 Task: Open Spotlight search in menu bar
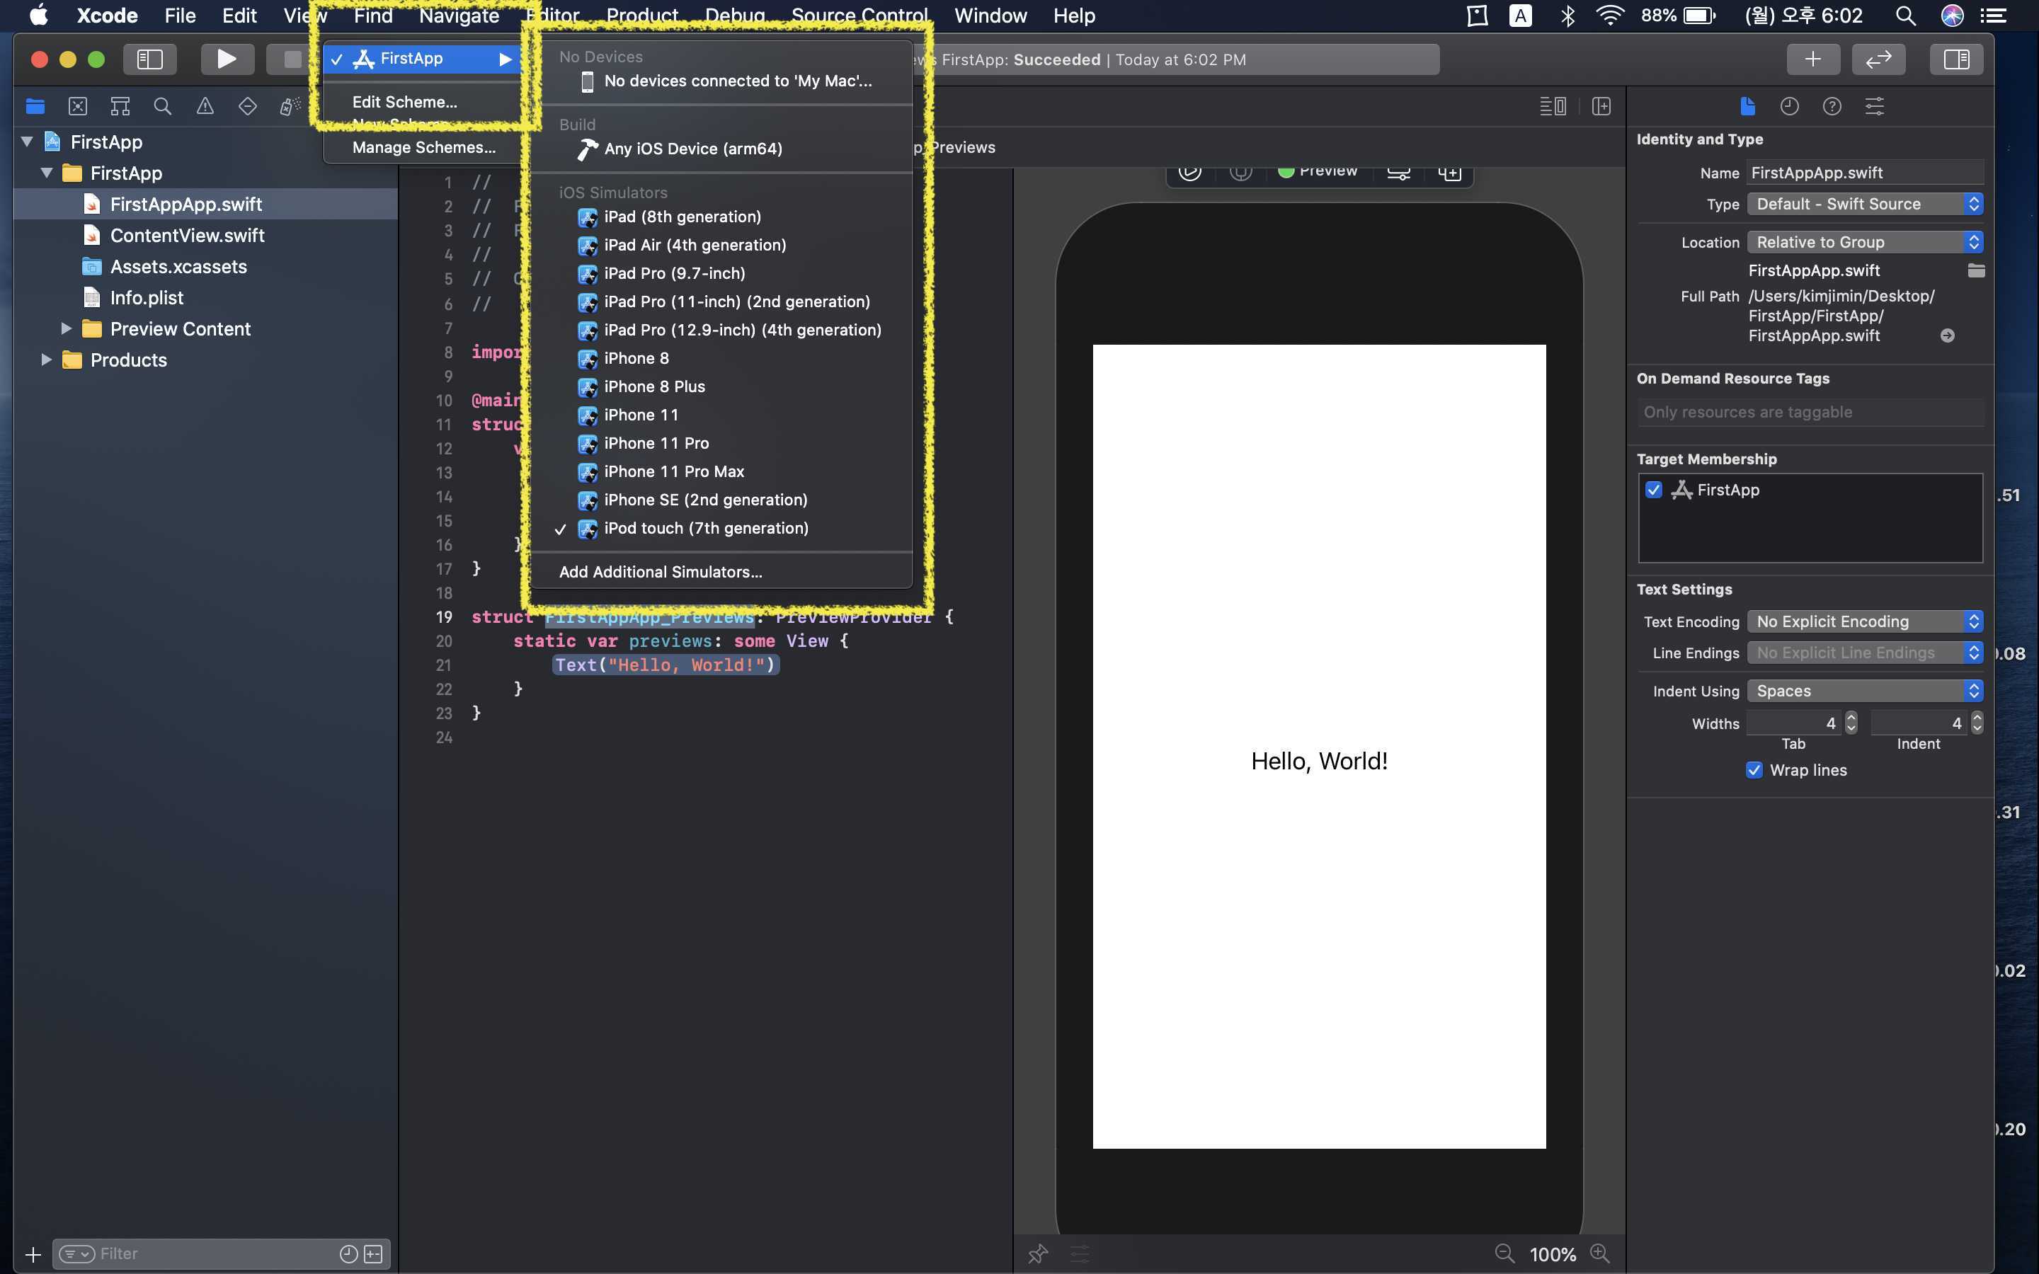click(x=1906, y=16)
